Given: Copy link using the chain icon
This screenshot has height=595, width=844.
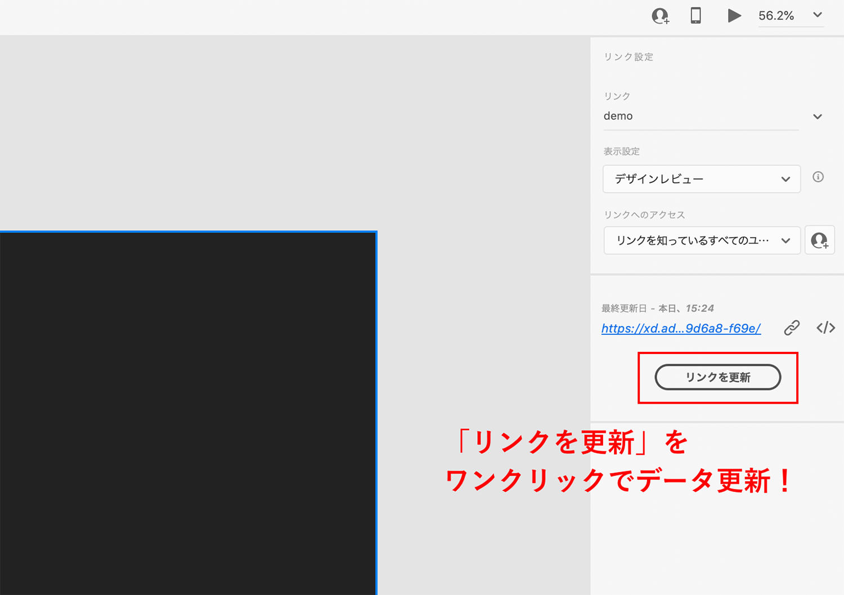Looking at the screenshot, I should pyautogui.click(x=792, y=328).
